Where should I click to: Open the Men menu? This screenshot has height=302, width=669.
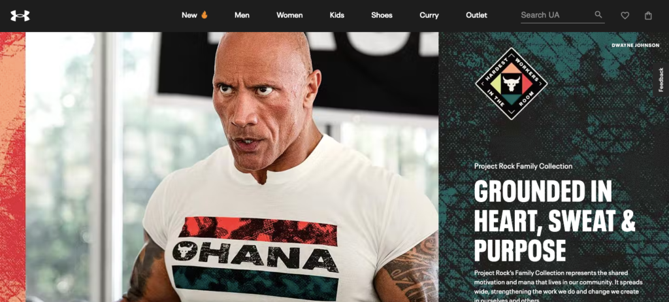[242, 15]
